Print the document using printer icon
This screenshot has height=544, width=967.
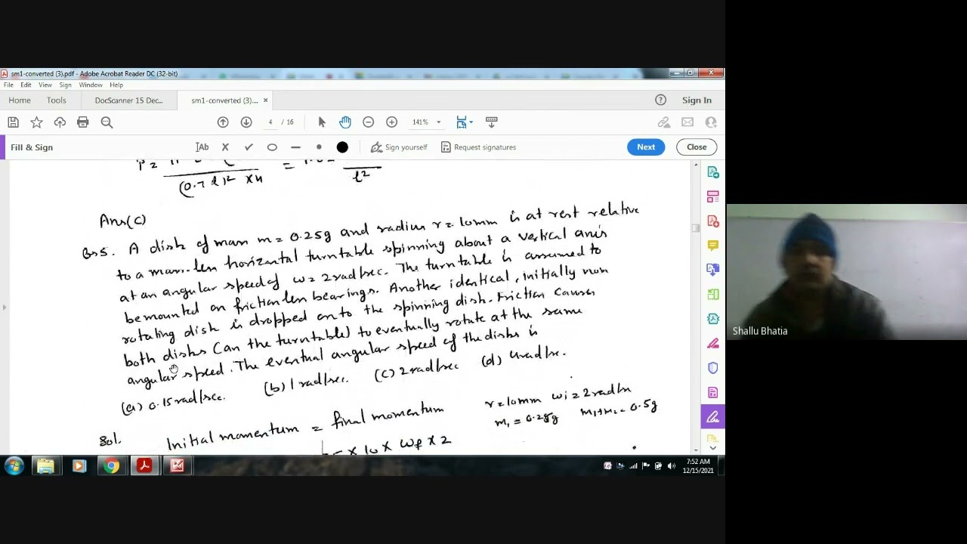pos(83,122)
